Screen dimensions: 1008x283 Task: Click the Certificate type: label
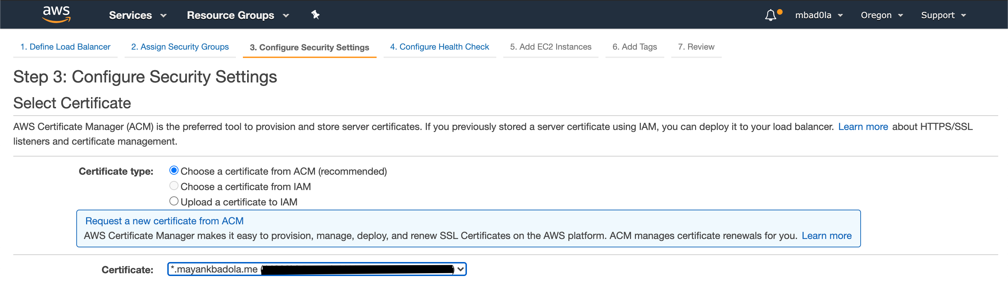116,171
